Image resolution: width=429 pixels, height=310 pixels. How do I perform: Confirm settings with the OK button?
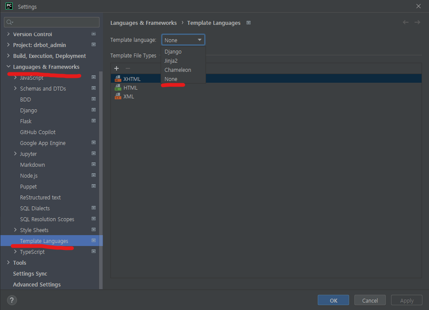click(333, 300)
